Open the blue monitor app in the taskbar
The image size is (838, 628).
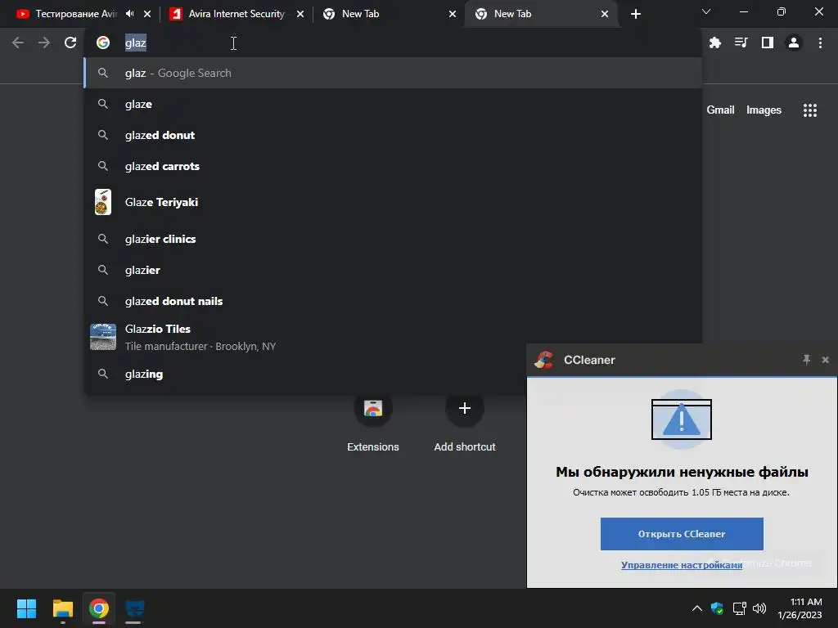(135, 608)
